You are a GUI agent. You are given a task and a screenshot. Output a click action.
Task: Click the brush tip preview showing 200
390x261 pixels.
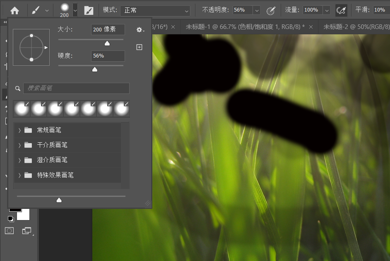65,10
